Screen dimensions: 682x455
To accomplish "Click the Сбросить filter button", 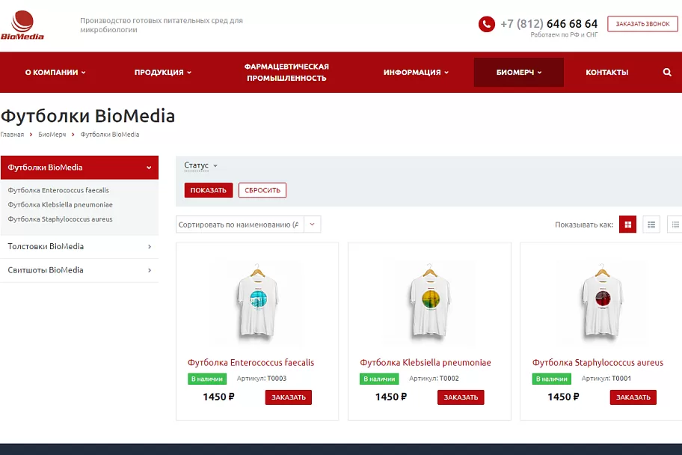I will [x=262, y=190].
